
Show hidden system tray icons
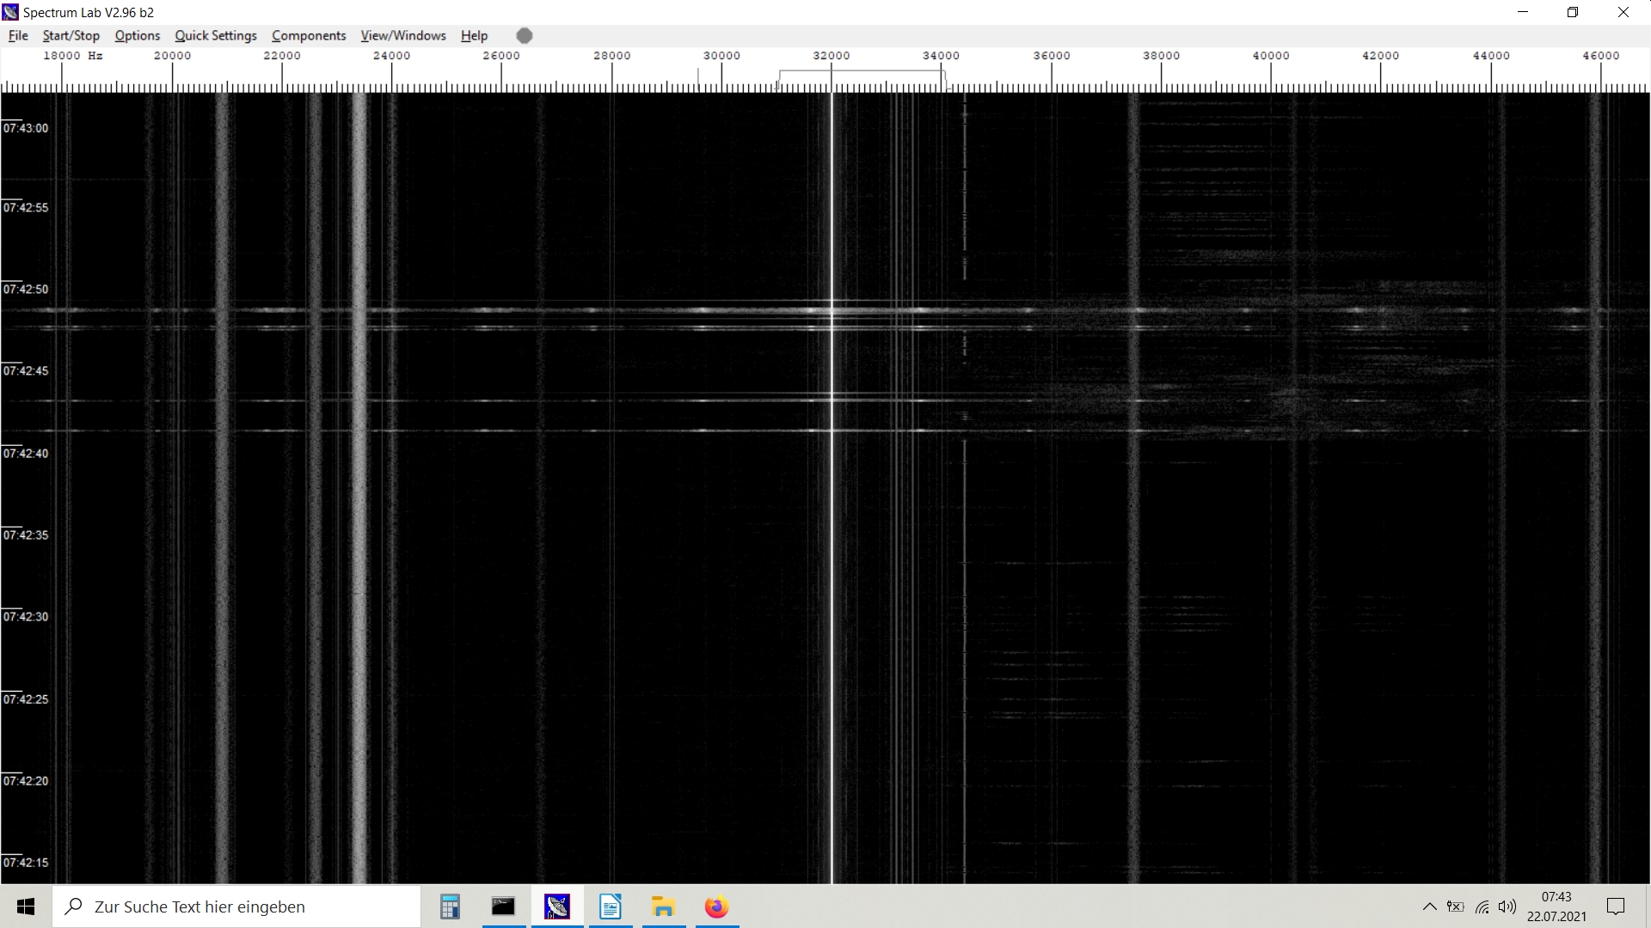point(1429,907)
